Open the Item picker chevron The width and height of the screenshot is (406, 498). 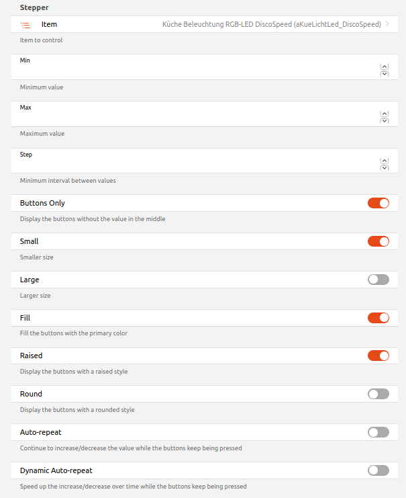pos(388,24)
